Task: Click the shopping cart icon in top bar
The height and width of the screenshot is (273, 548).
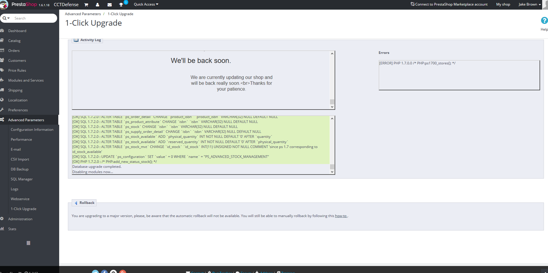Action: coord(86,5)
